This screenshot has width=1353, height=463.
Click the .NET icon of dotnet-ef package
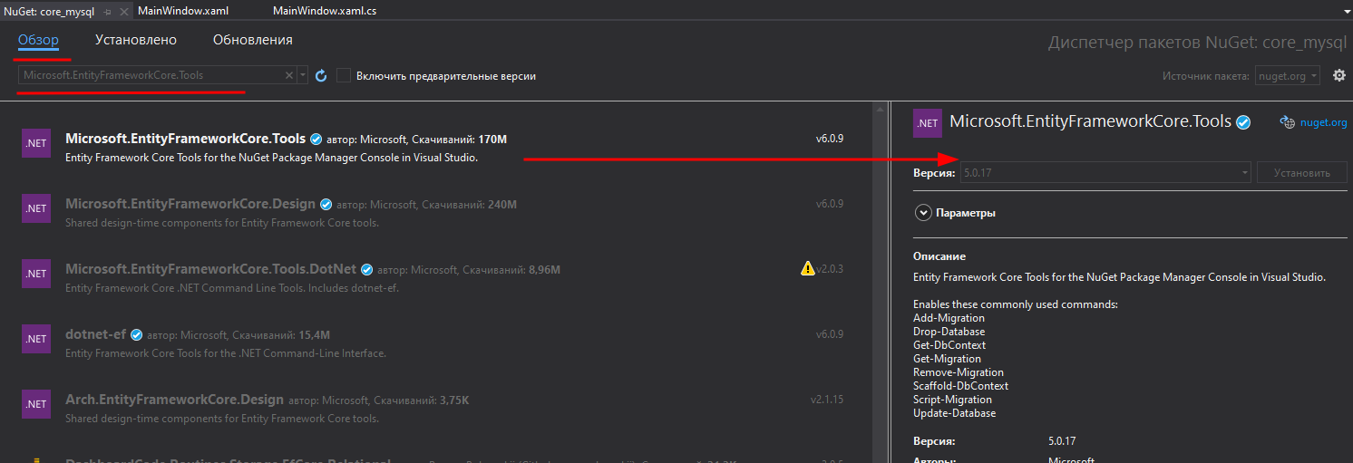(x=36, y=339)
